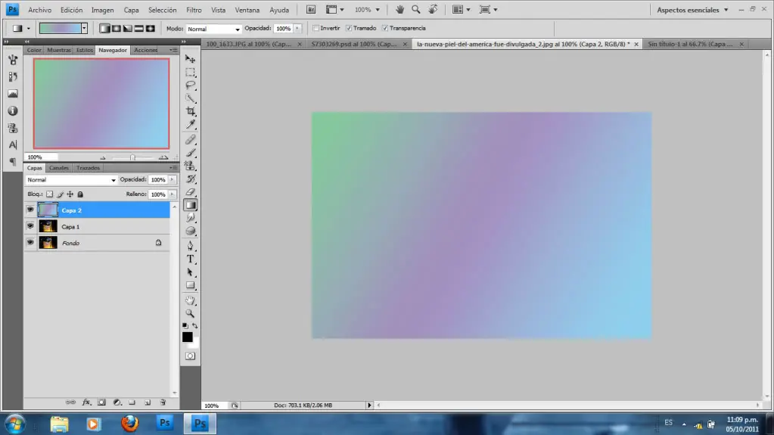774x435 pixels.
Task: Select the Eyedropper tool
Action: click(x=190, y=124)
